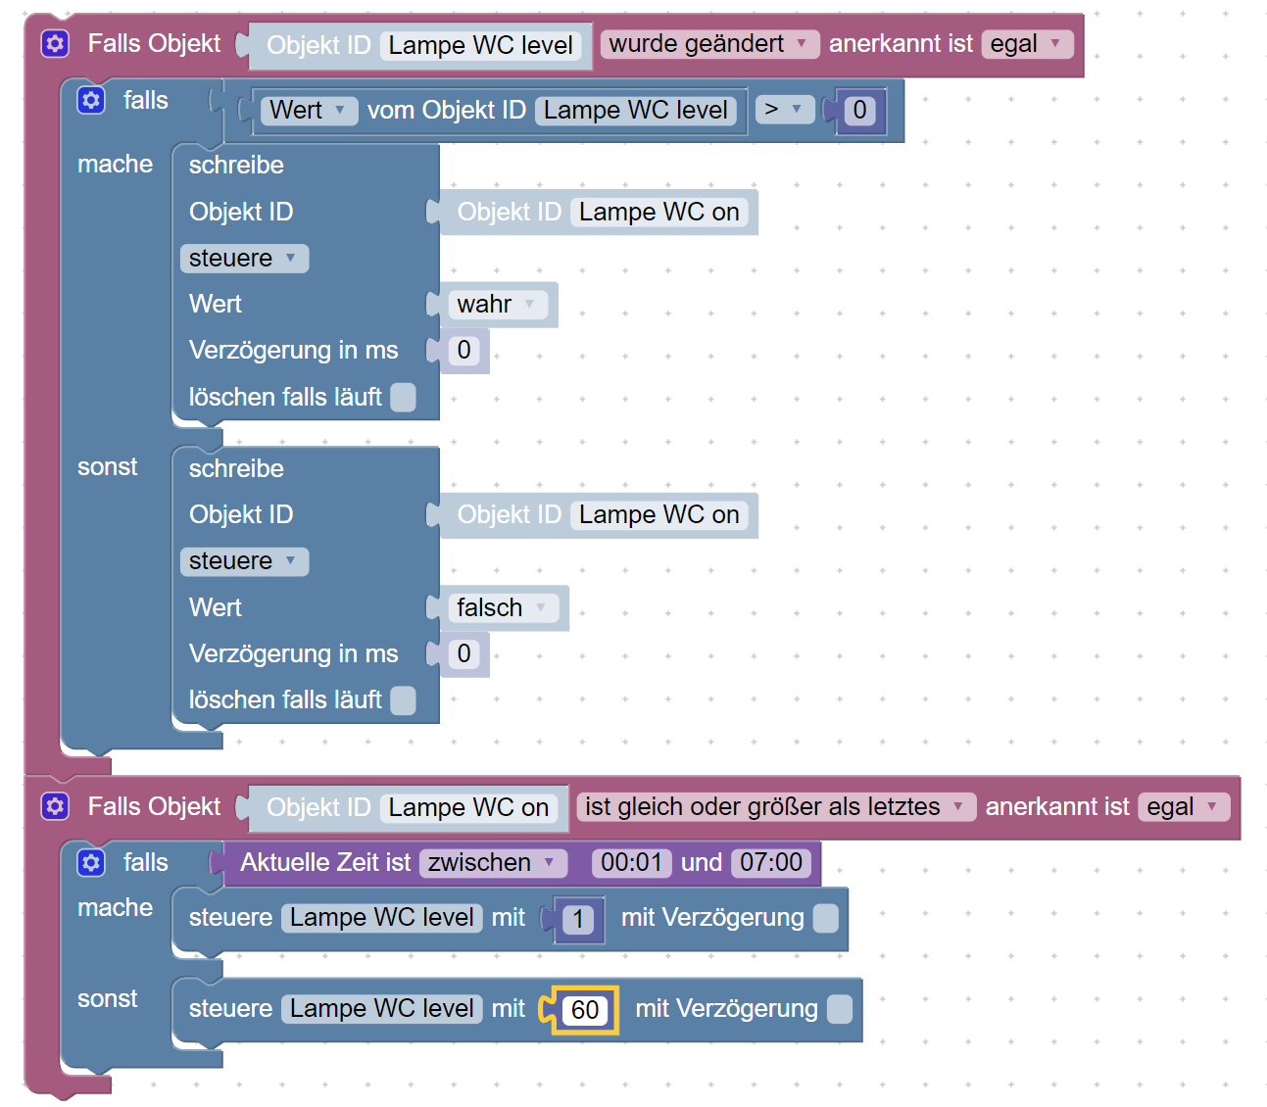This screenshot has width=1267, height=1107.
Task: Edit comparison number 0 field
Action: pyautogui.click(x=859, y=111)
